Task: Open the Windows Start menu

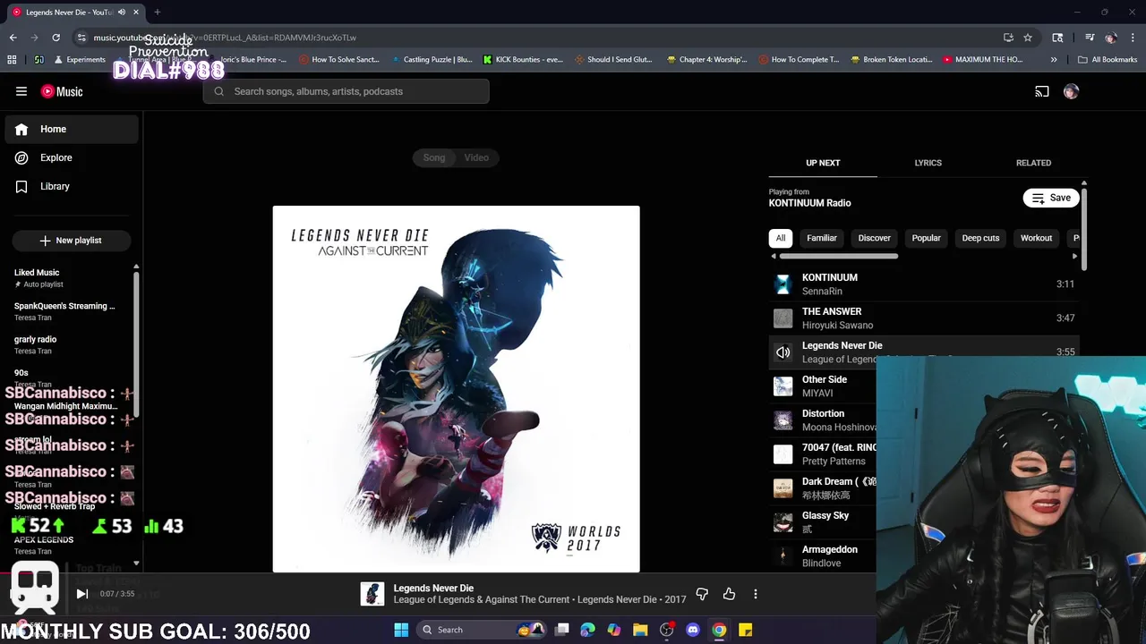Action: point(401,630)
